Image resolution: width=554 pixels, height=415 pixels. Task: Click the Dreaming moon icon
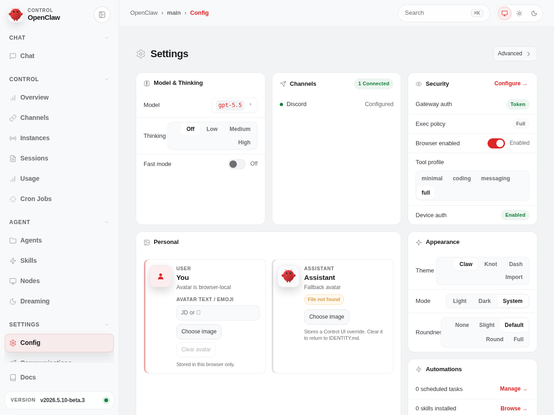pos(13,302)
